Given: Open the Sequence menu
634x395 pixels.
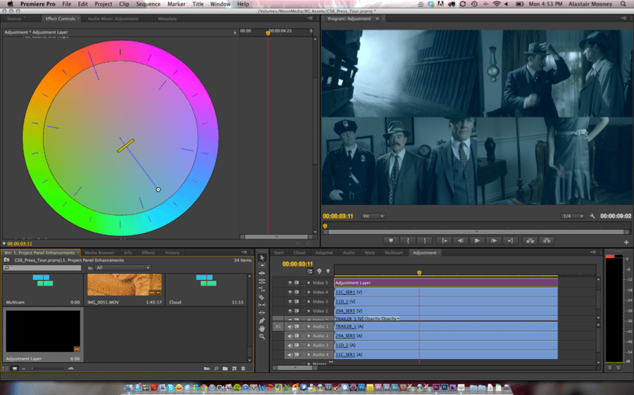Looking at the screenshot, I should (148, 4).
